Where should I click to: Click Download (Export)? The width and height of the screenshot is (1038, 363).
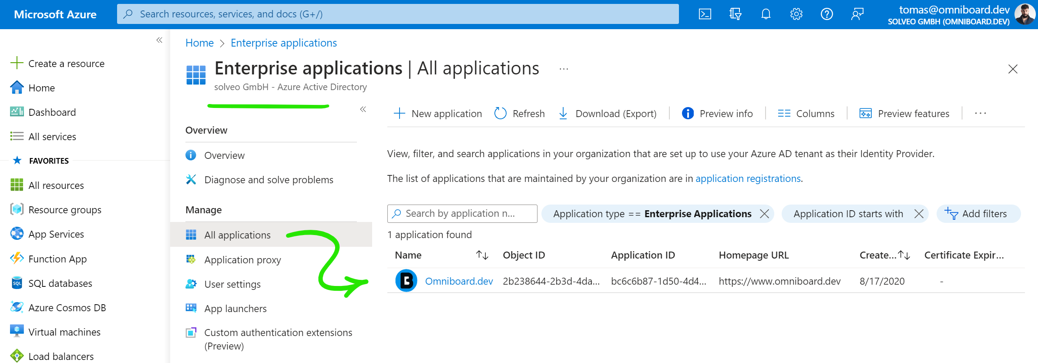click(x=607, y=114)
